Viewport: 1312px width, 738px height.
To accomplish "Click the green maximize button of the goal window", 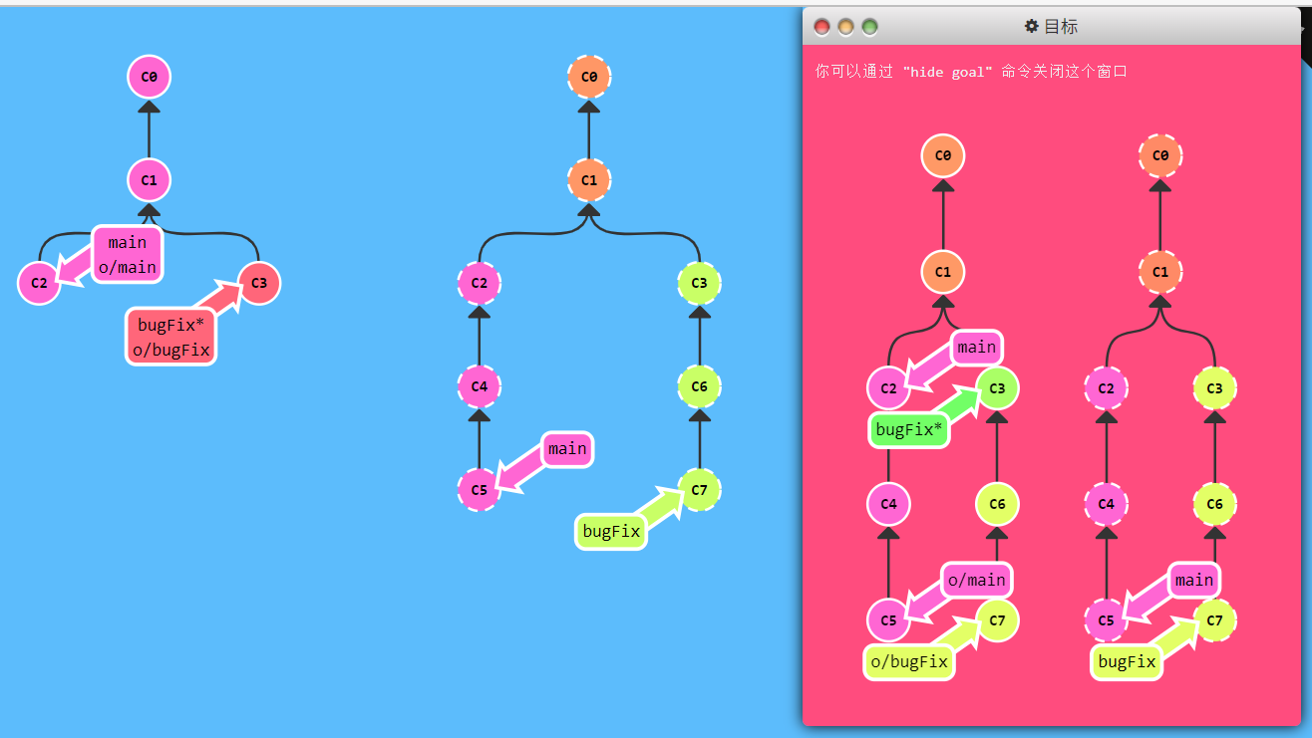I will [870, 27].
